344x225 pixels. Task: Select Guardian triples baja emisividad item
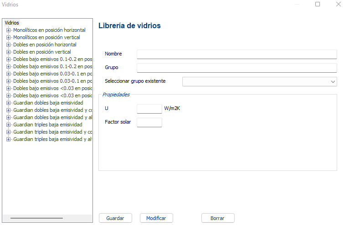click(48, 125)
